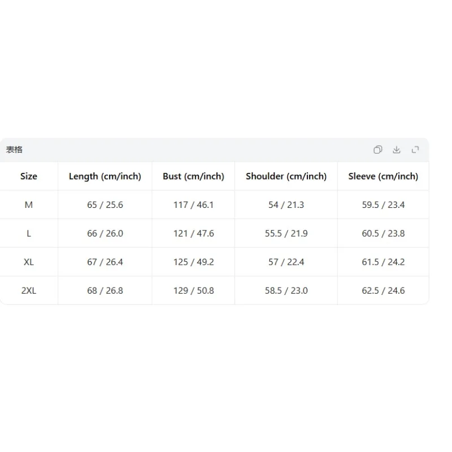
Task: Select the 57 / 22.4 shoulder cell
Action: pos(286,262)
